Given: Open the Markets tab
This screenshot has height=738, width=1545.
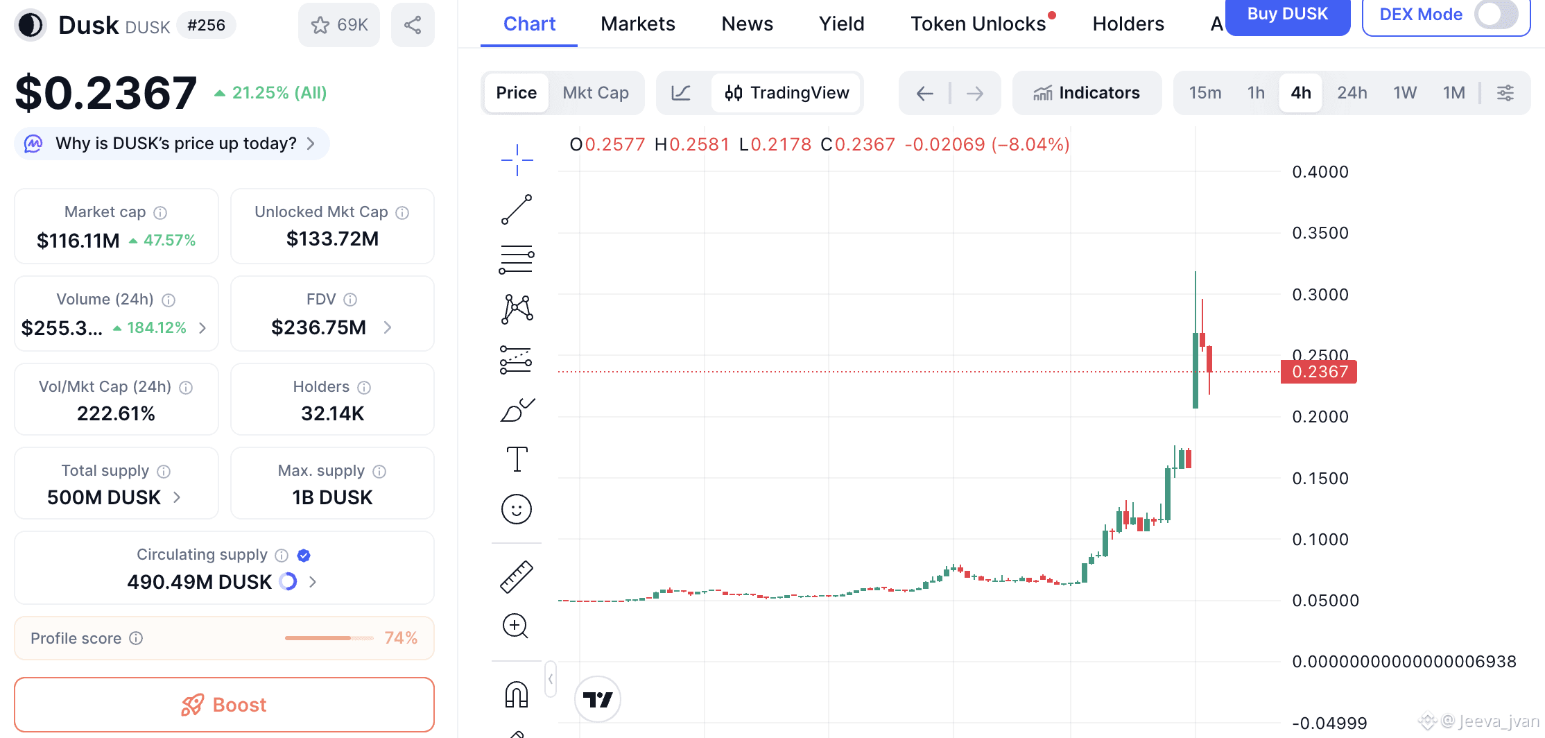Looking at the screenshot, I should (637, 24).
